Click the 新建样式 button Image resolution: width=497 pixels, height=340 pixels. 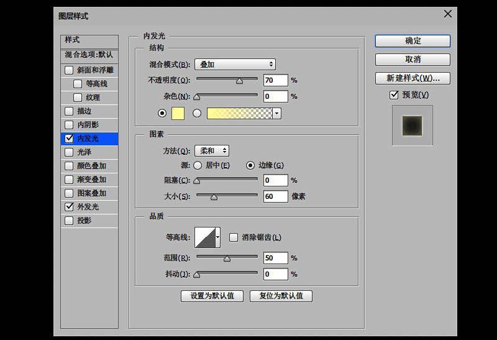point(413,78)
